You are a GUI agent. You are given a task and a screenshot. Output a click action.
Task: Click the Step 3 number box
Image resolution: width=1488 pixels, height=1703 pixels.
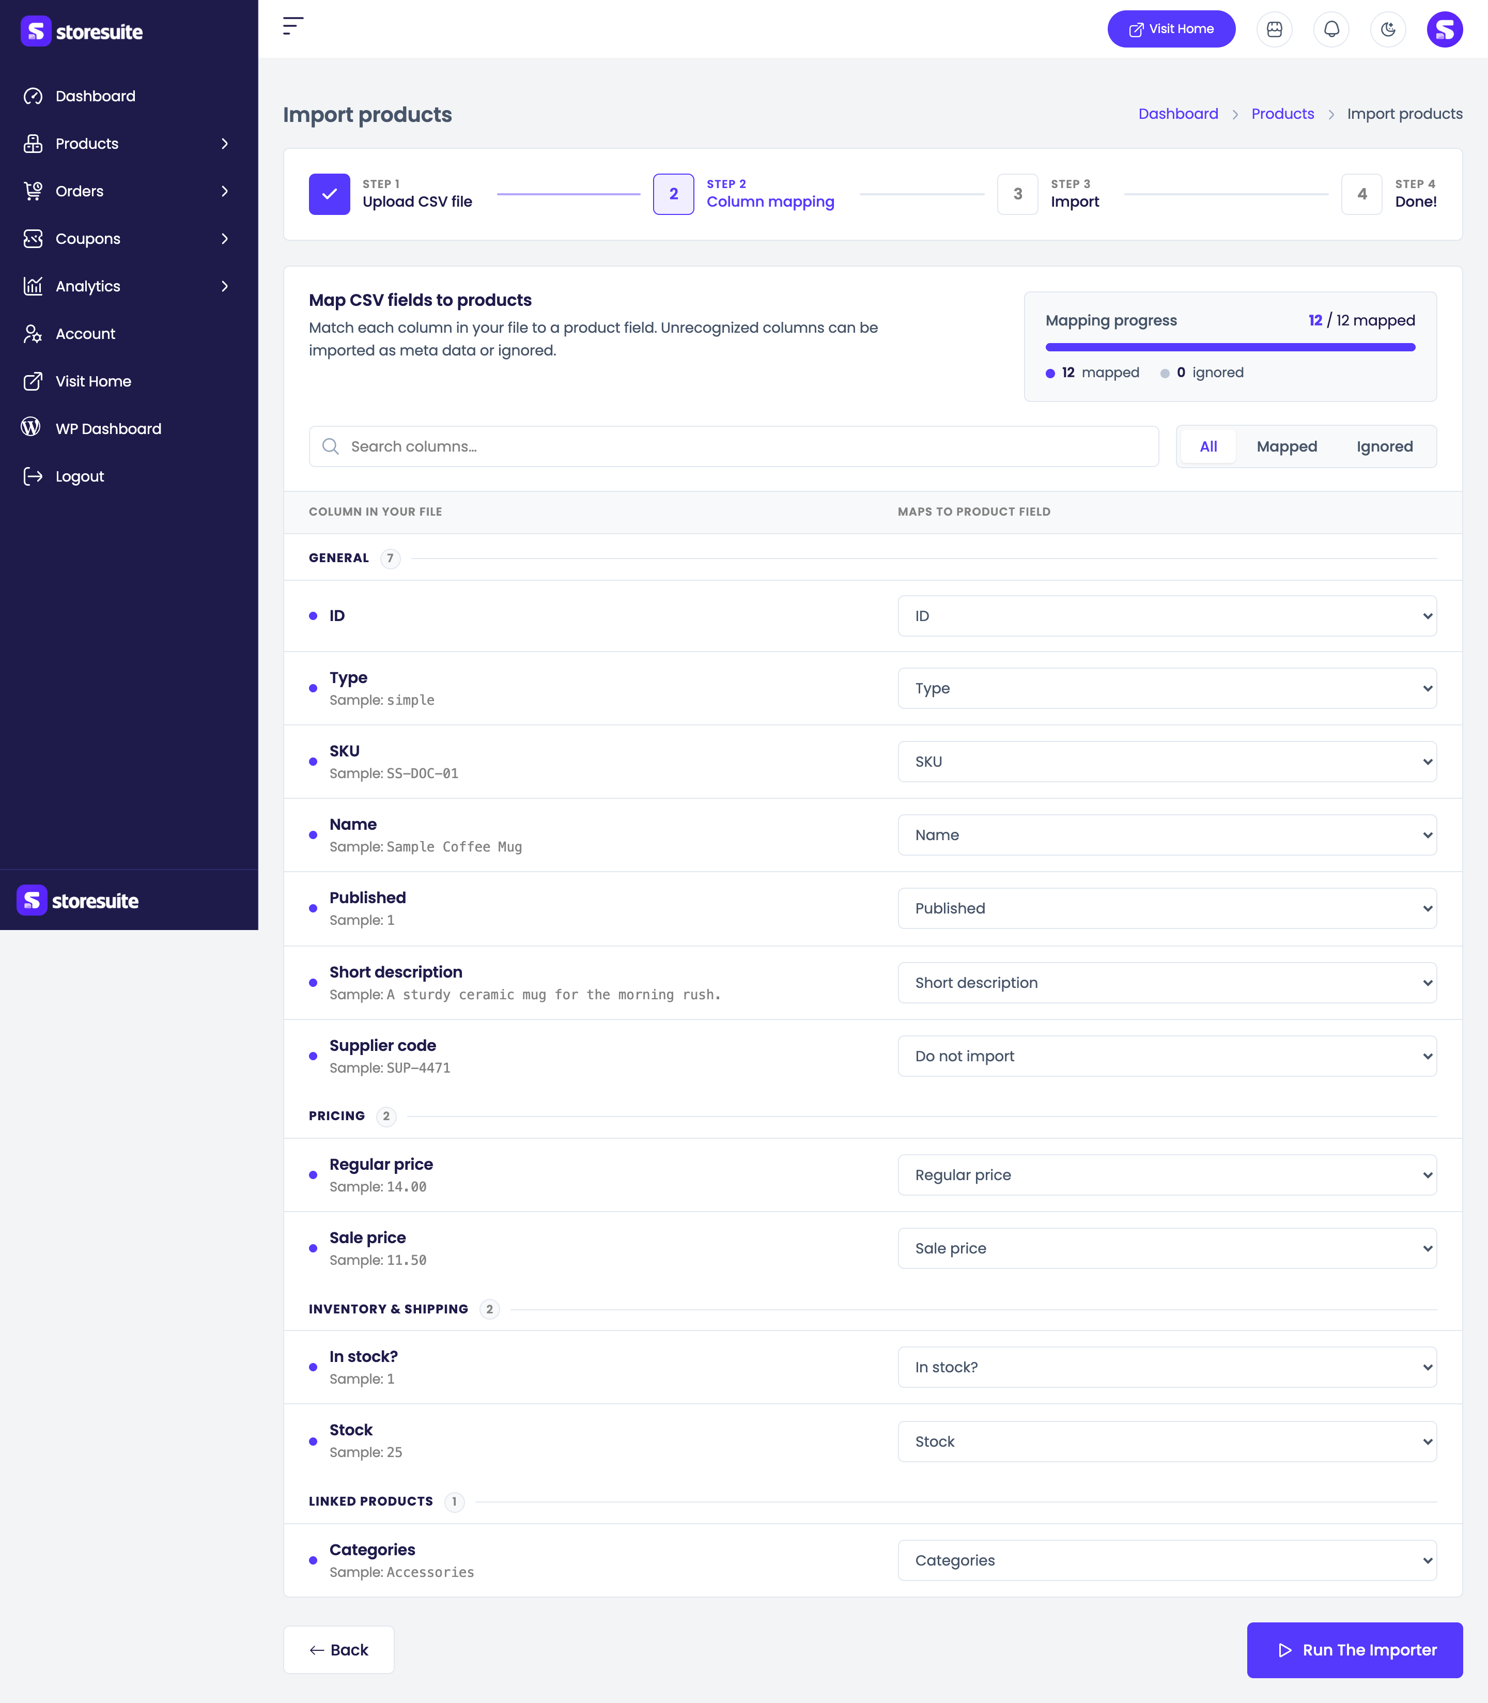pos(1017,194)
